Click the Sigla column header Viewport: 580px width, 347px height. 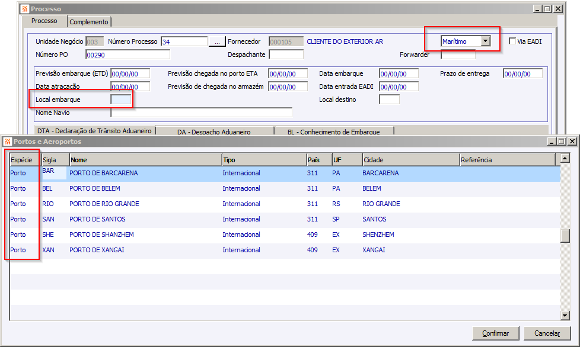(56, 160)
